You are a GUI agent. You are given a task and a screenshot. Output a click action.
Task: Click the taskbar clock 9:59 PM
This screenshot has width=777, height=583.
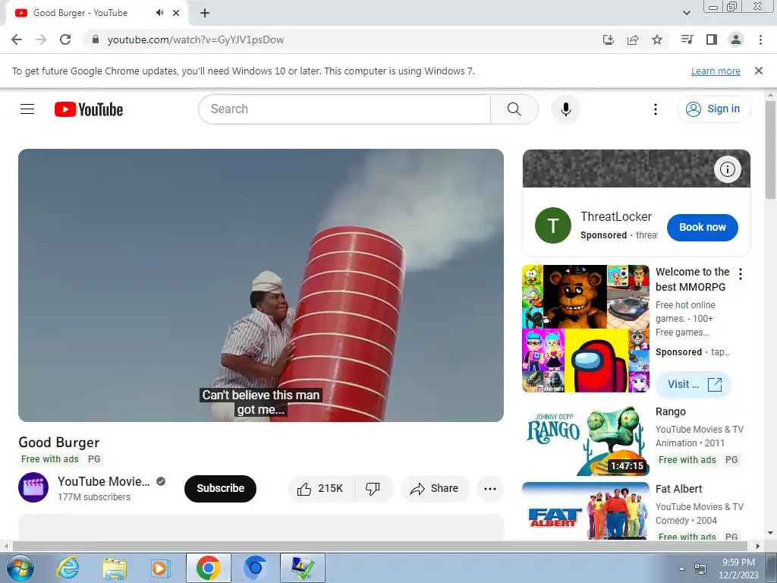pos(739,563)
